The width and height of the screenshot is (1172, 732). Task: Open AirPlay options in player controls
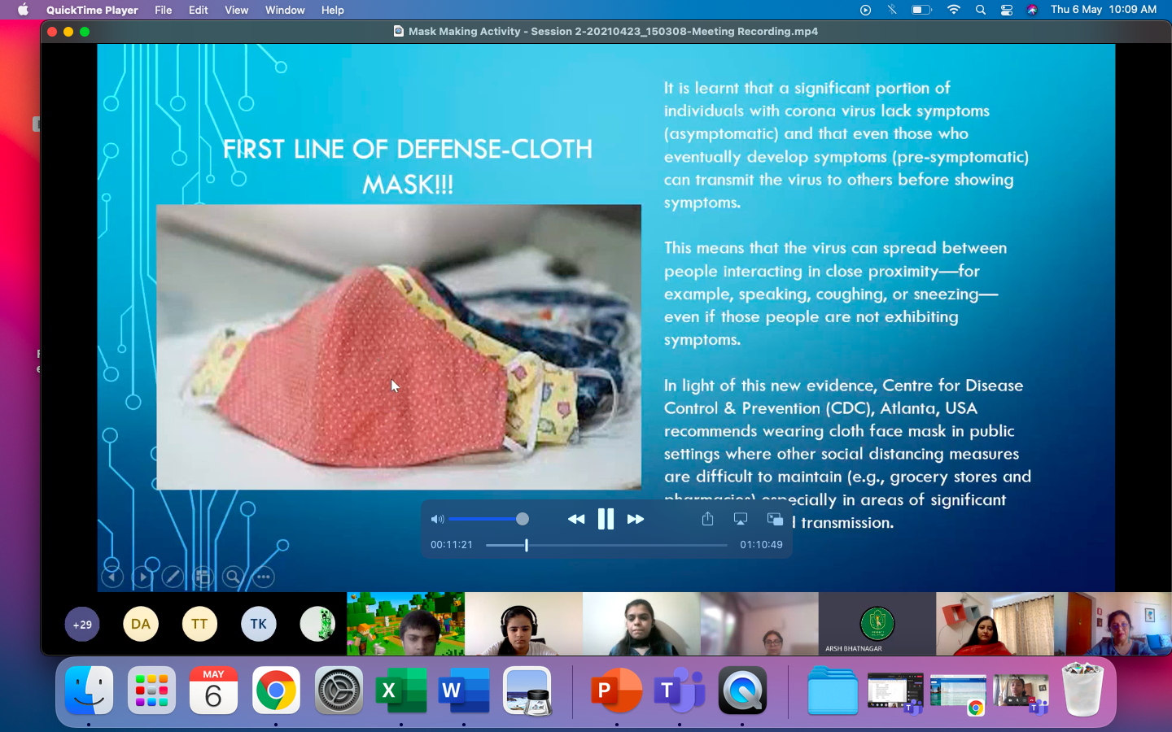click(x=741, y=518)
